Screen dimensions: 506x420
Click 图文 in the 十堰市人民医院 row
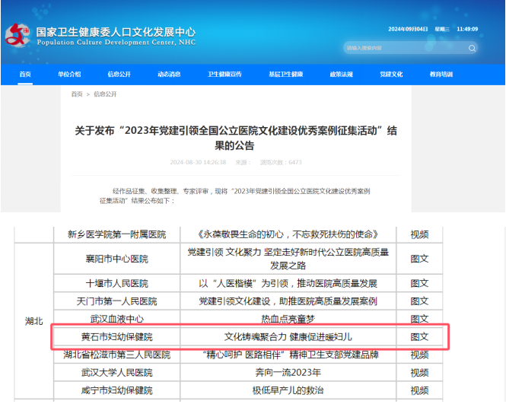click(x=419, y=284)
